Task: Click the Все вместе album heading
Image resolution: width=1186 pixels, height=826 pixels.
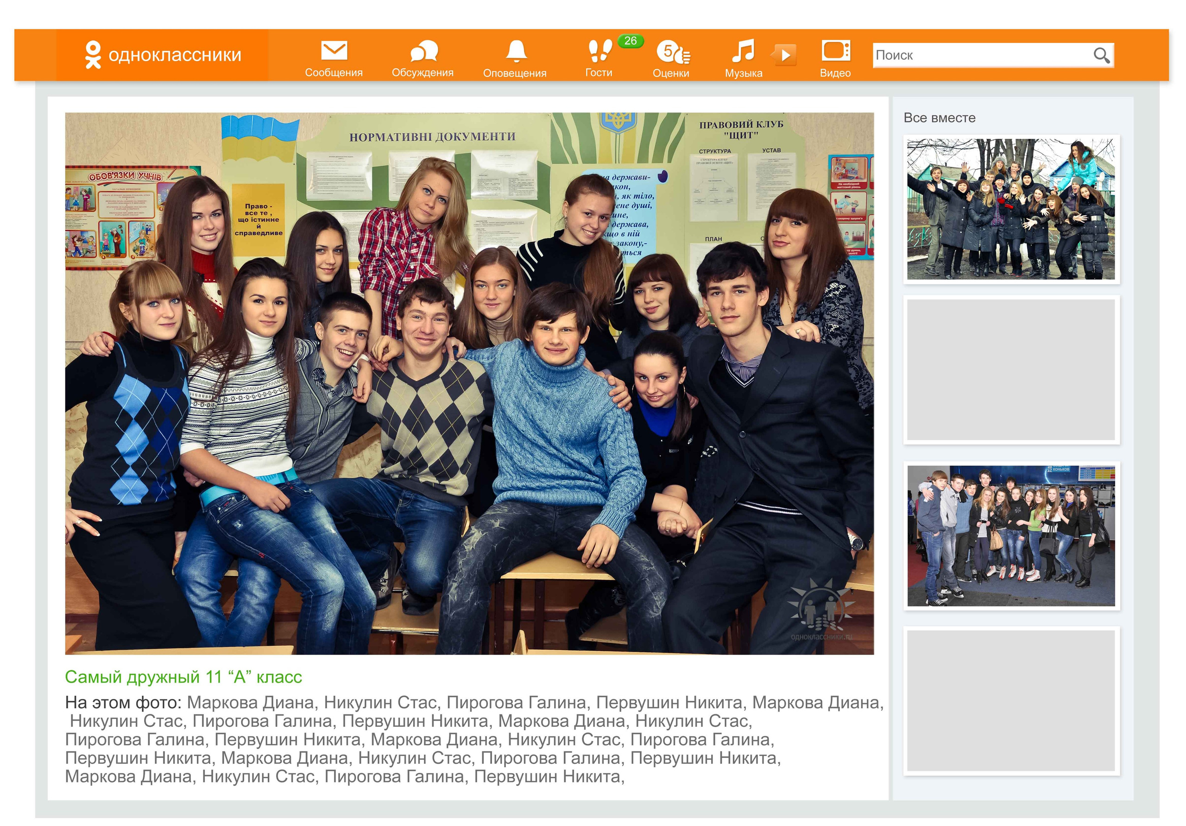Action: (x=939, y=118)
